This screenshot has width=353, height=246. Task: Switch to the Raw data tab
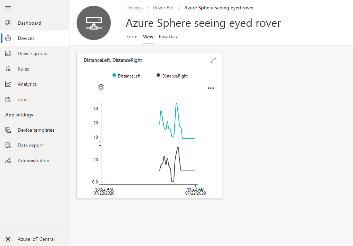coord(169,36)
